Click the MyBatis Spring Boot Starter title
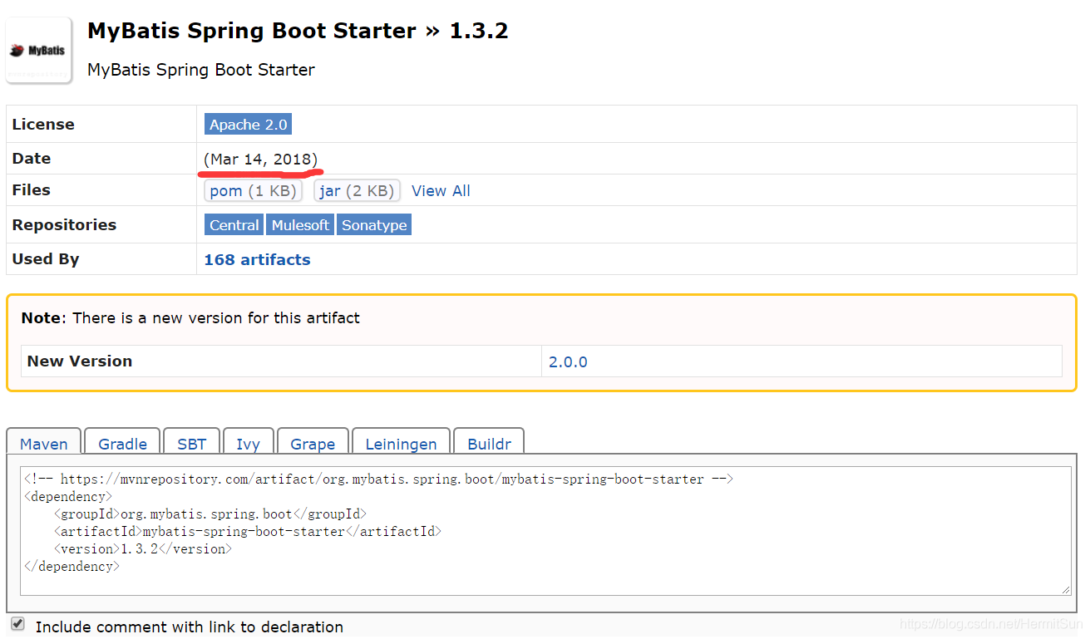1090x639 pixels. coord(298,31)
